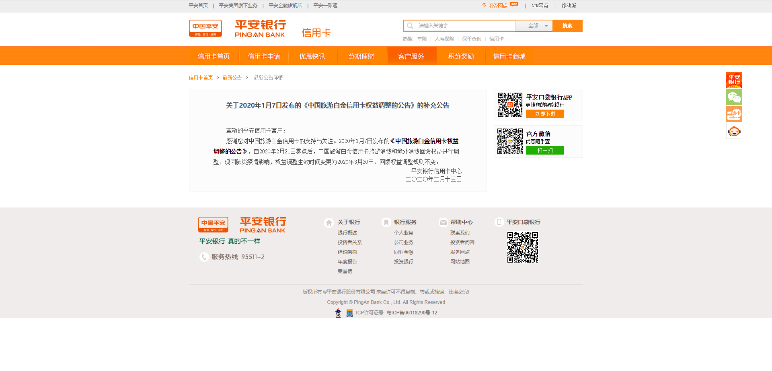This screenshot has height=371, width=772.
Task: Click the footer 荣誉榜 link
Action: click(x=345, y=271)
